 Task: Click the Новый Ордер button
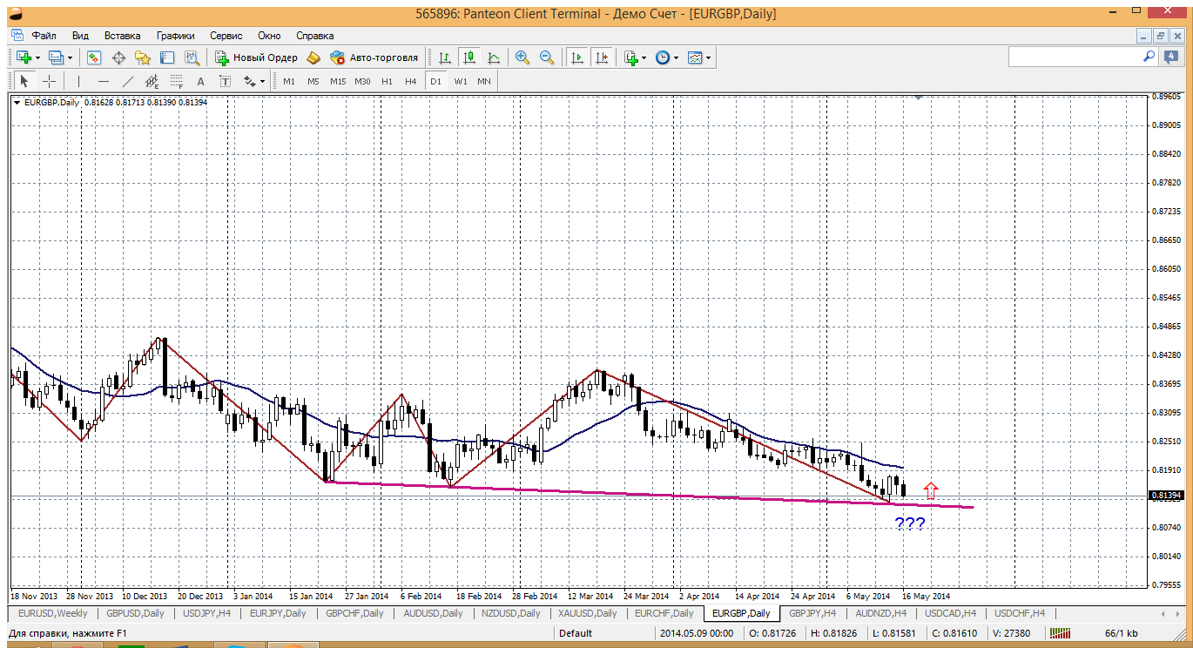(x=257, y=57)
